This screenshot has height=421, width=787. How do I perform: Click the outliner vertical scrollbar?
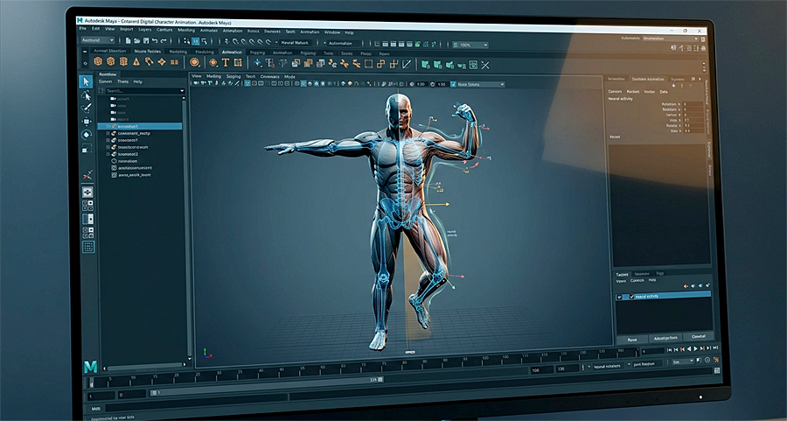(x=189, y=228)
